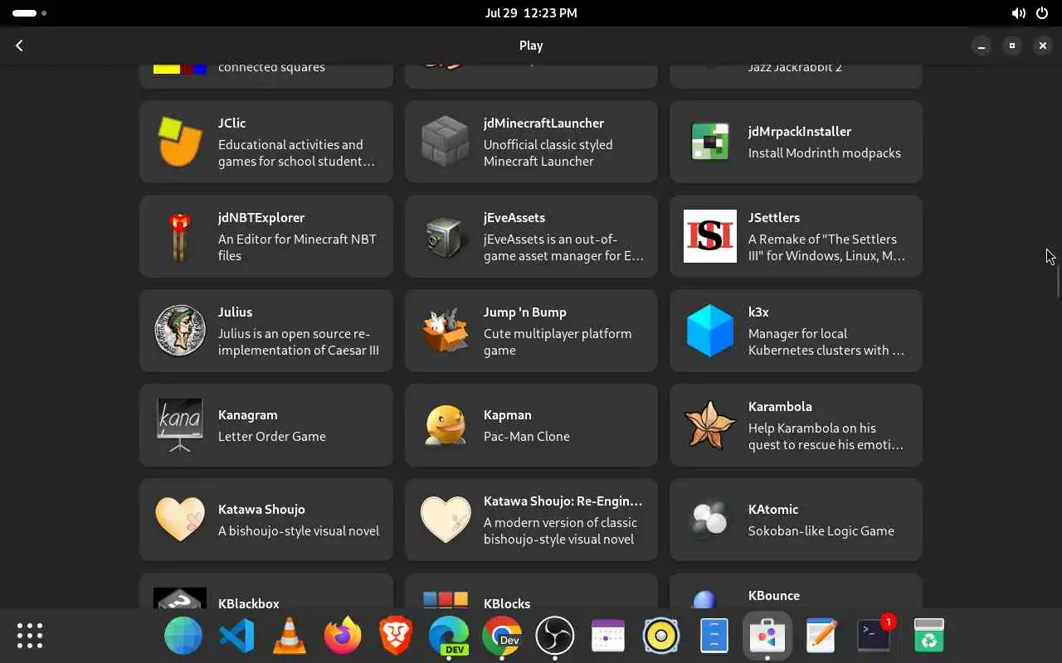This screenshot has height=663, width=1062.
Task: Click the JSettlers SIII logo icon
Action: point(710,236)
